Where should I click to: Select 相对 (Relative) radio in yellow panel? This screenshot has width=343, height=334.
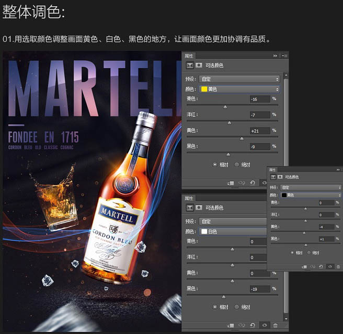pyautogui.click(x=215, y=165)
